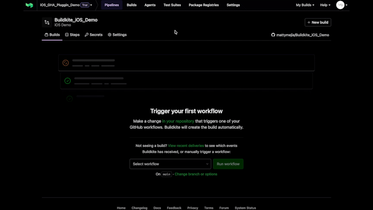Open the mattymejia/Buildkite_iOS_Demo GitHub link
This screenshot has width=373, height=210.
(x=300, y=35)
